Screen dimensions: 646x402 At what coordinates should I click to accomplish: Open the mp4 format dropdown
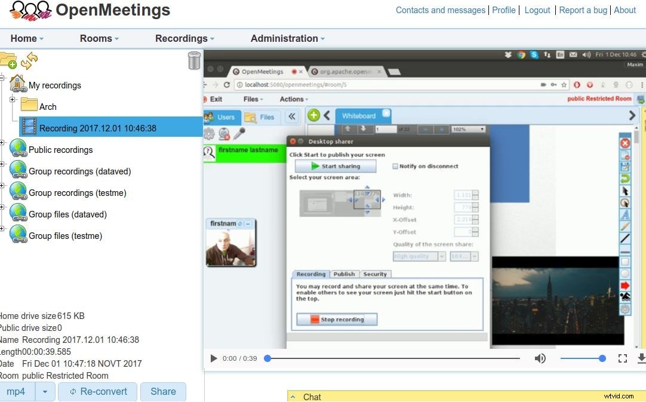click(x=45, y=392)
